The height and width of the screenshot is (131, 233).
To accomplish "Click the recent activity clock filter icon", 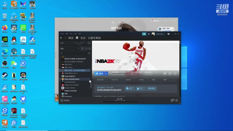I will pyautogui.click(x=86, y=49).
